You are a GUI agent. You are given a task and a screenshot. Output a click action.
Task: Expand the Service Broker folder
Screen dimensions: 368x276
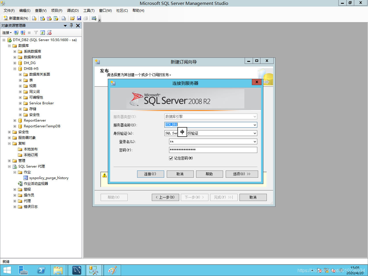coord(20,103)
